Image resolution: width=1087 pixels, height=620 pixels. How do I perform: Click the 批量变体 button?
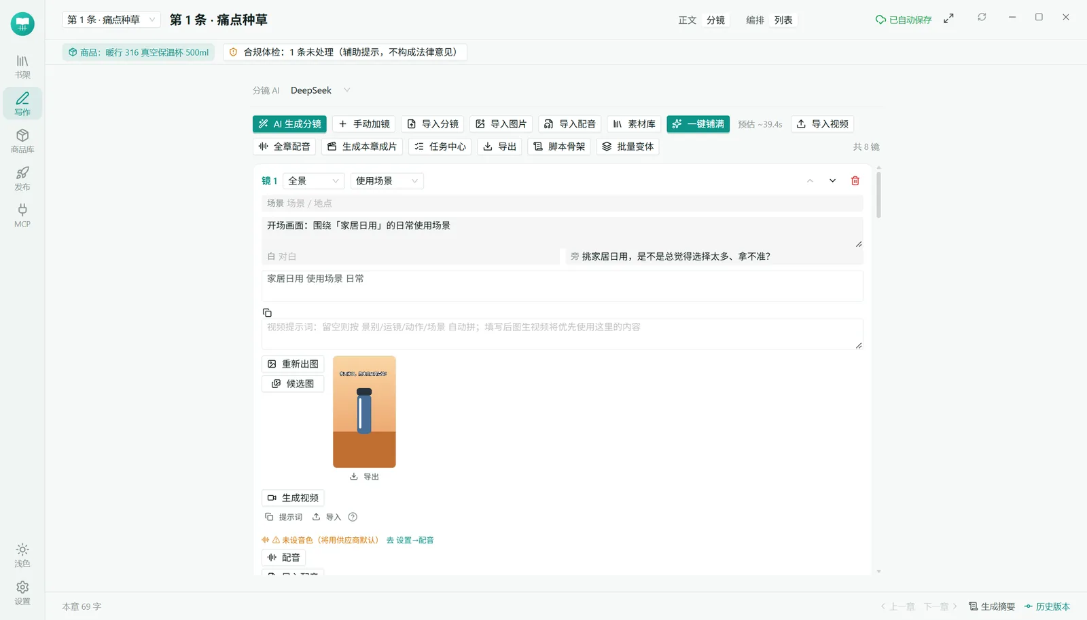(x=628, y=147)
